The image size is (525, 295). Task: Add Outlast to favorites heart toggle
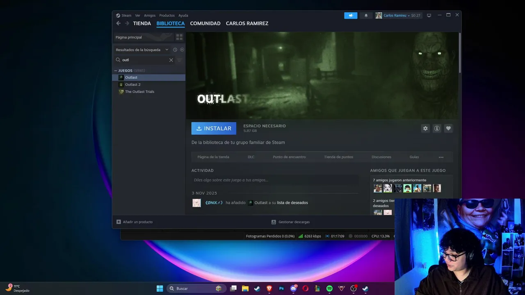pos(448,128)
